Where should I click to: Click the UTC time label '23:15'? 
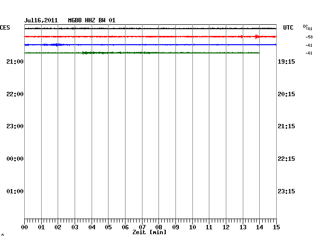point(286,191)
